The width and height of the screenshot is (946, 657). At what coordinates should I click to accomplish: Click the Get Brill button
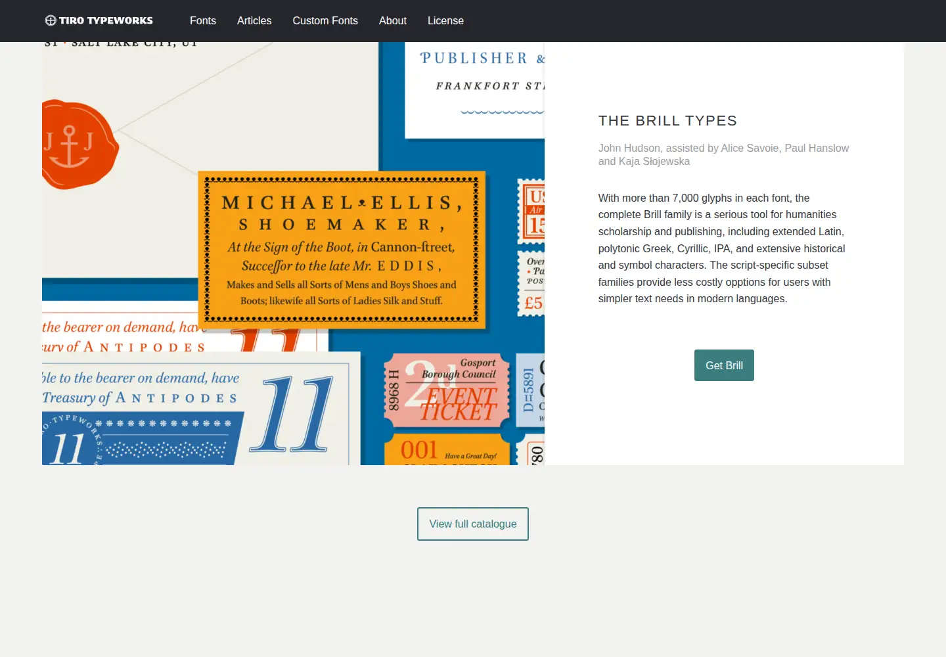[x=724, y=365]
